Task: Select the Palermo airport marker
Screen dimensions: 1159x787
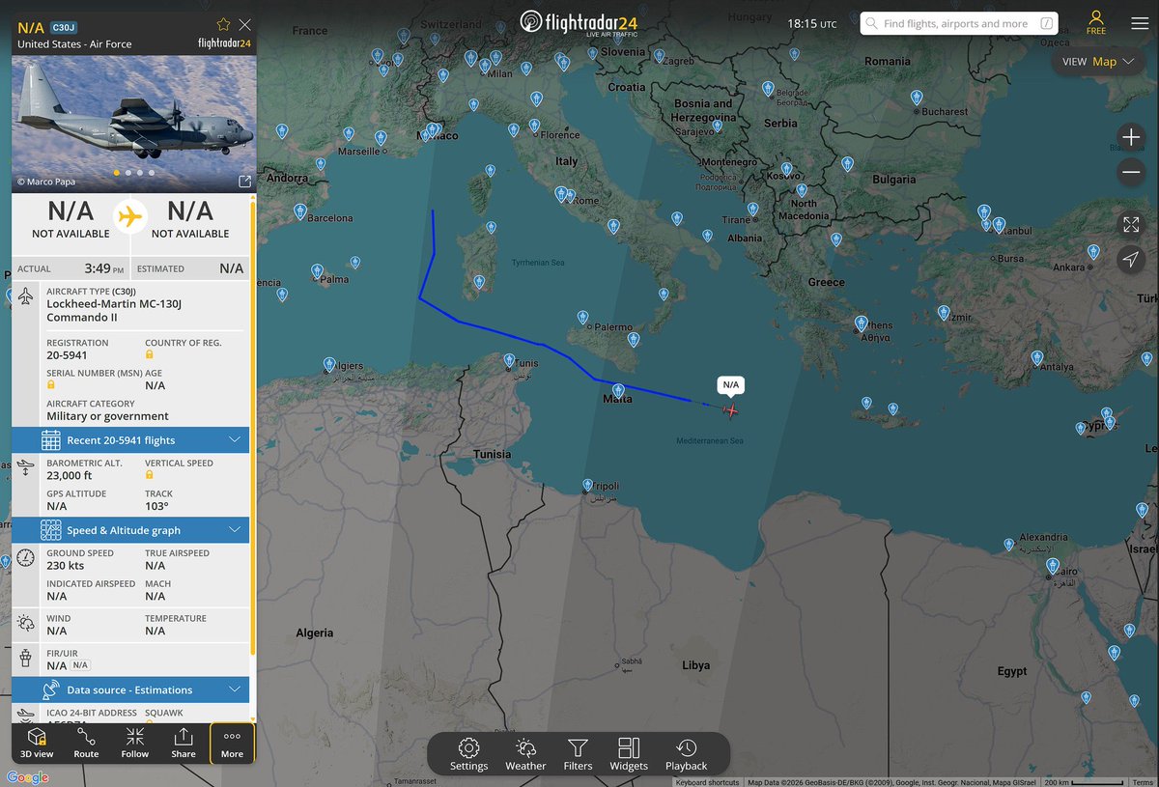Action: 582,315
